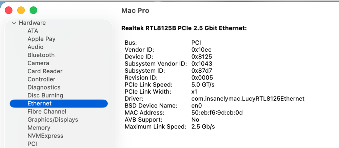The height and width of the screenshot is (148, 339).
Task: Click PCIe Link Speed value 5.0 GT/s
Action: point(203,85)
